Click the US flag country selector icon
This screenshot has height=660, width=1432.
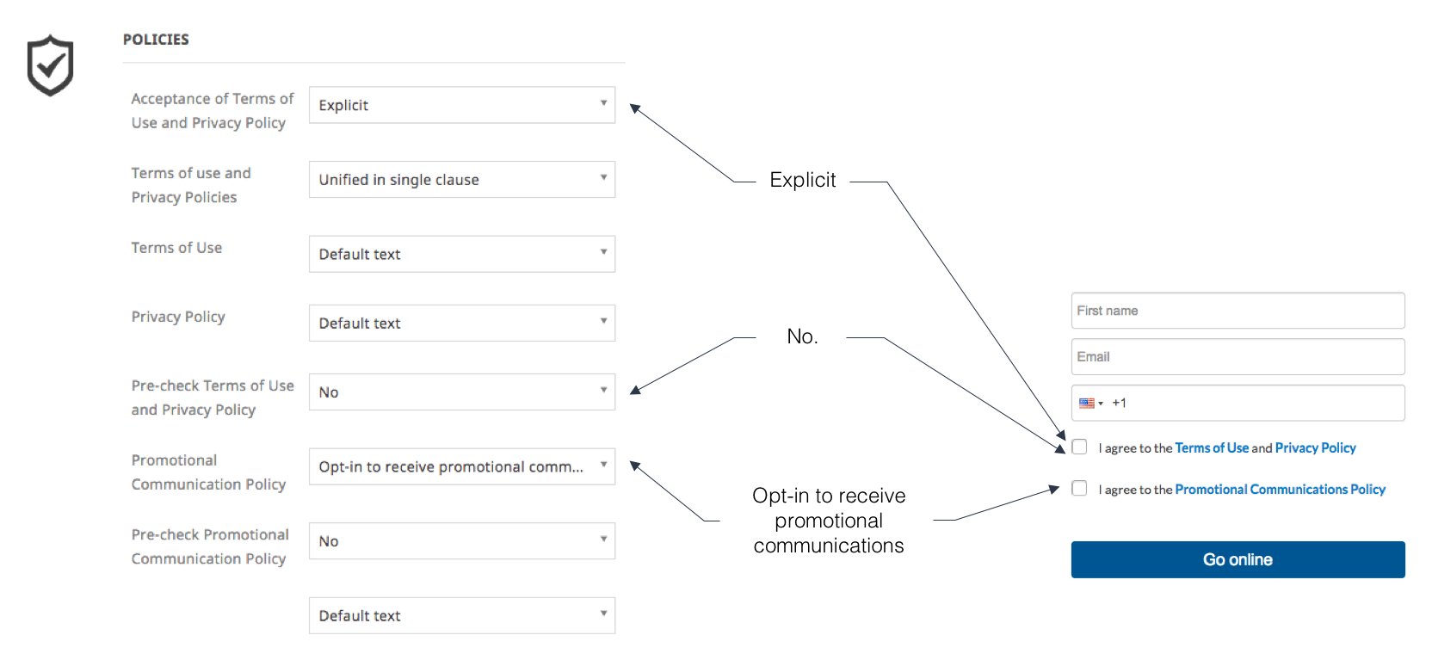pos(1090,403)
